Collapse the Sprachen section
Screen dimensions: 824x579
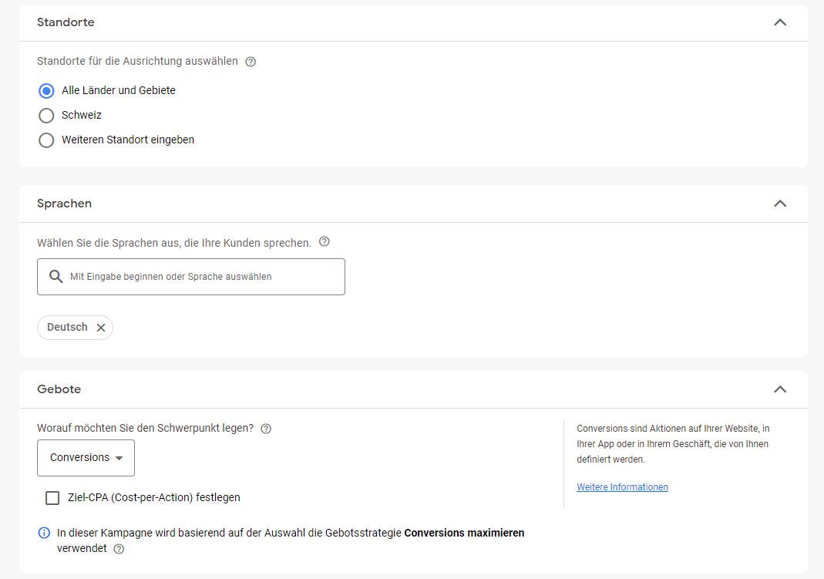pos(780,204)
